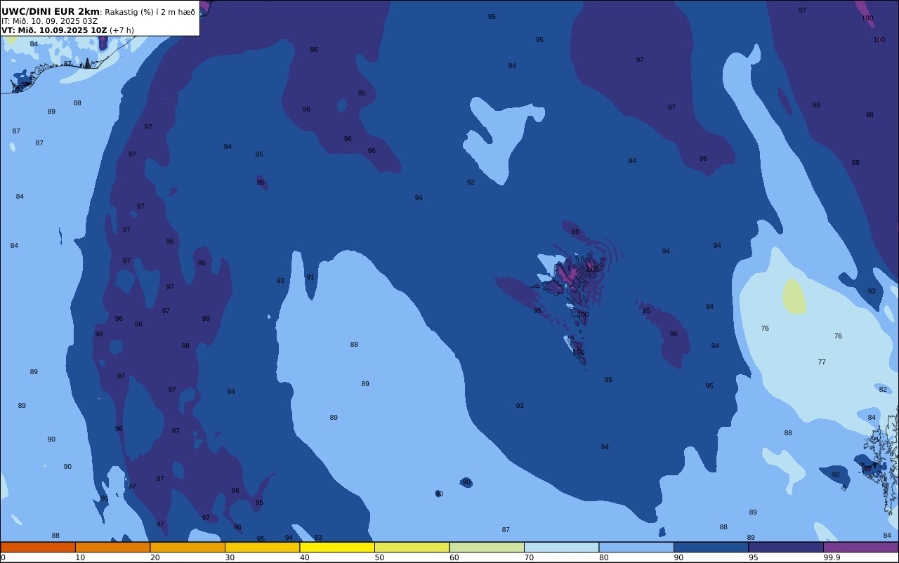Click the '99' humidity value on map
The image size is (899, 563).
(206, 319)
